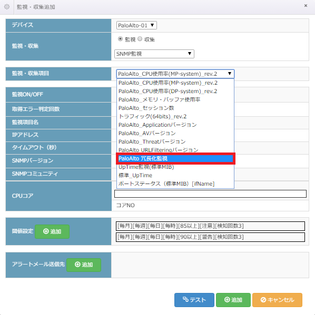Open the SNMP監視 type dropdown
The image size is (315, 315).
[154, 54]
